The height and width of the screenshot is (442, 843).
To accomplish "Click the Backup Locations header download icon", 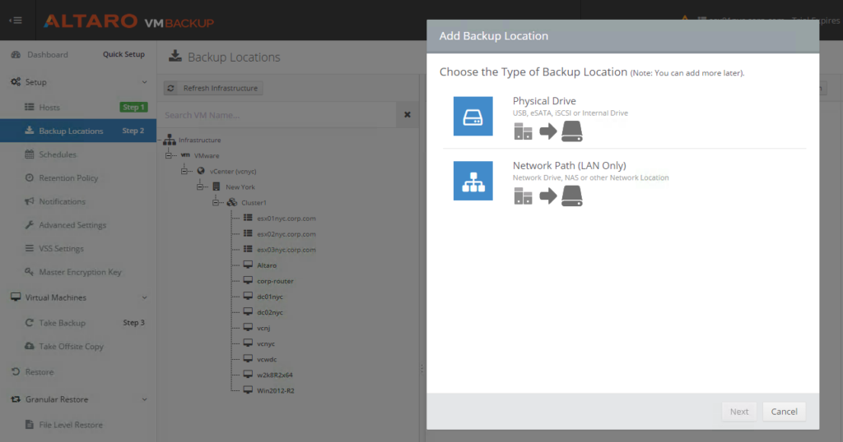I will coord(175,56).
